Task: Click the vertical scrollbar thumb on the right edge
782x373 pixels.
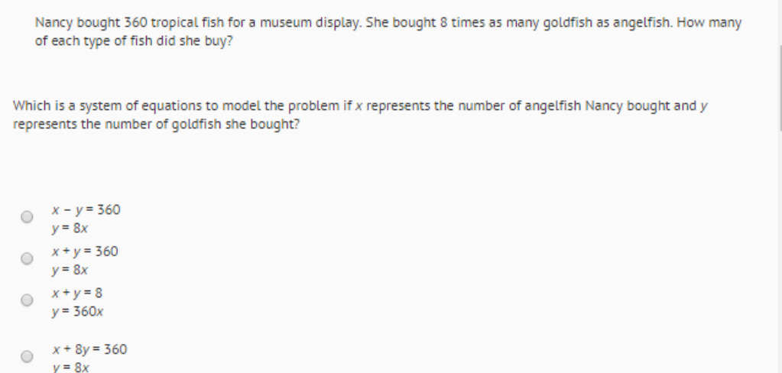Action: point(780,89)
